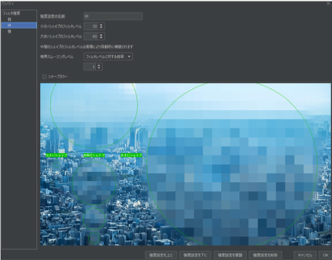Click 強度設定を下に button
332x260 pixels.
click(x=195, y=255)
